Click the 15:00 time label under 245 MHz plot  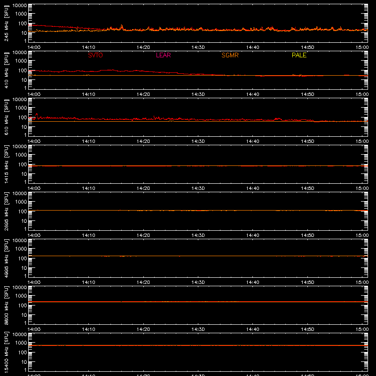[x=362, y=47]
